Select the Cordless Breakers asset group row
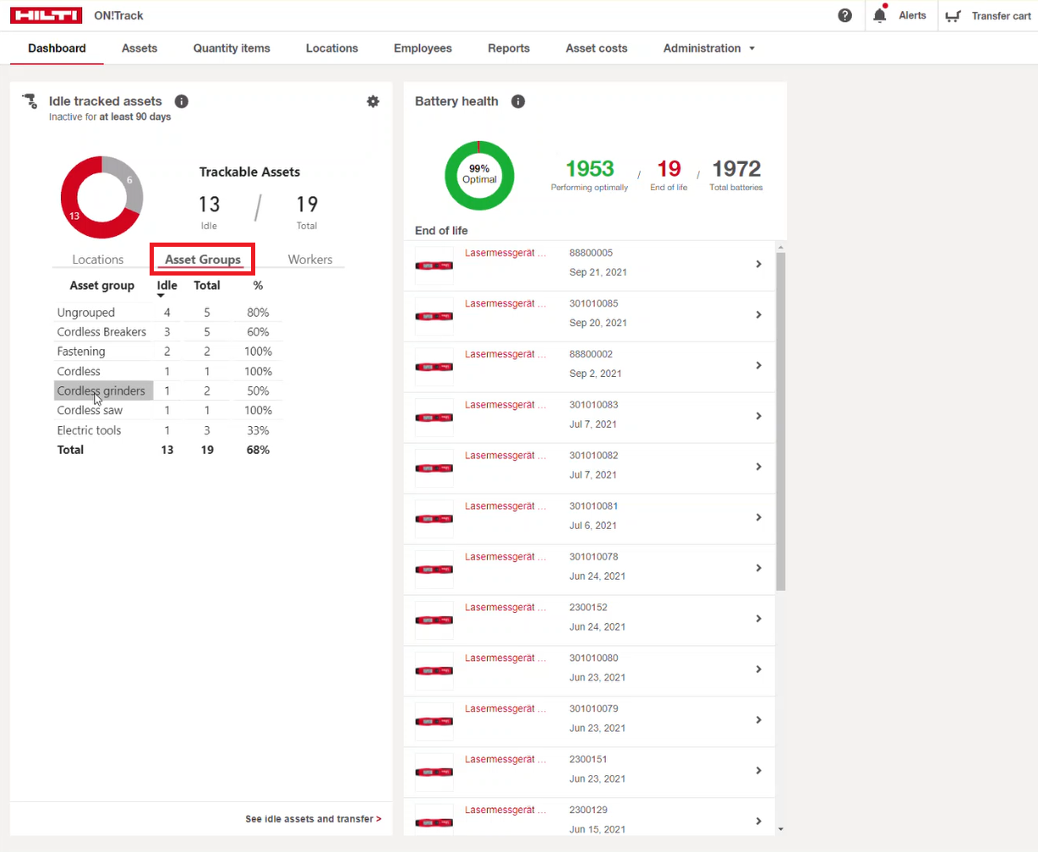The height and width of the screenshot is (852, 1038). coord(101,332)
